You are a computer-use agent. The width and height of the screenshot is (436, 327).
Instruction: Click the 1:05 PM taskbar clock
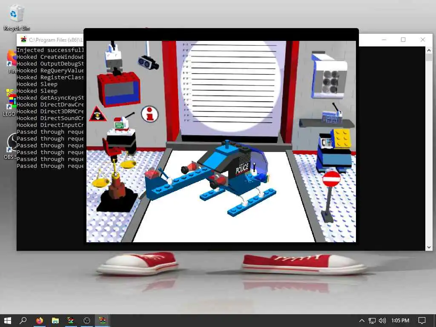pyautogui.click(x=400, y=321)
